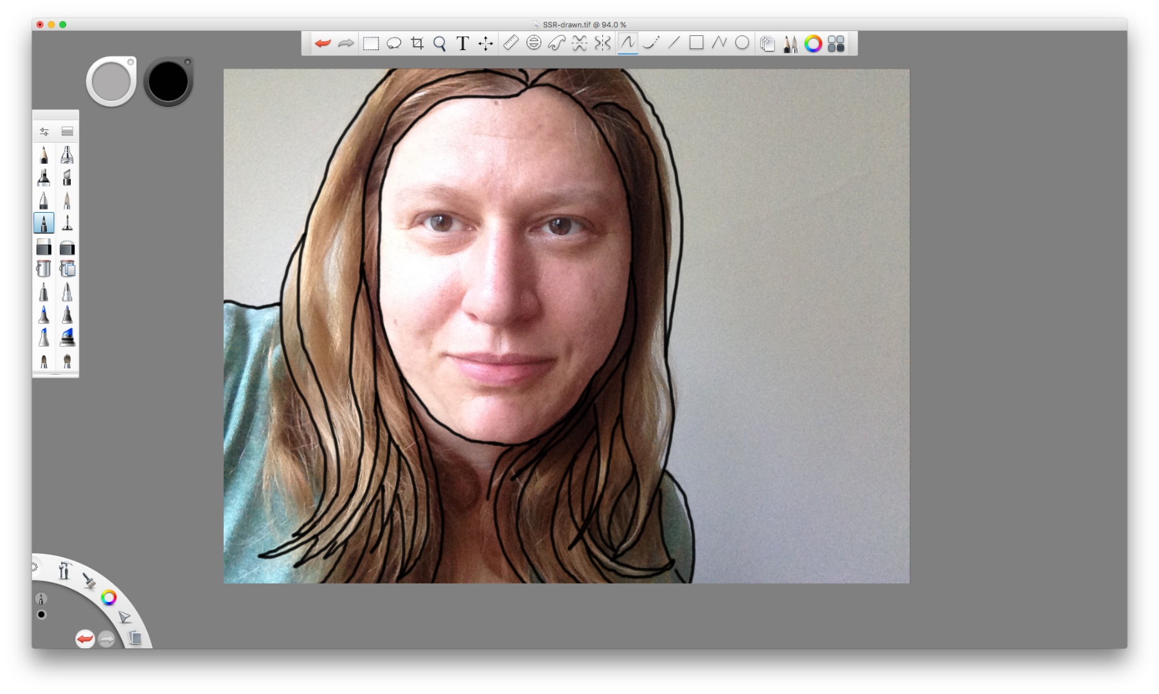The height and width of the screenshot is (694, 1159).
Task: Select the highlighted Felt pen brush
Action: (x=44, y=223)
